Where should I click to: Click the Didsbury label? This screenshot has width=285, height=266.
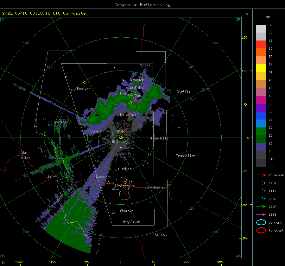pos(119,142)
